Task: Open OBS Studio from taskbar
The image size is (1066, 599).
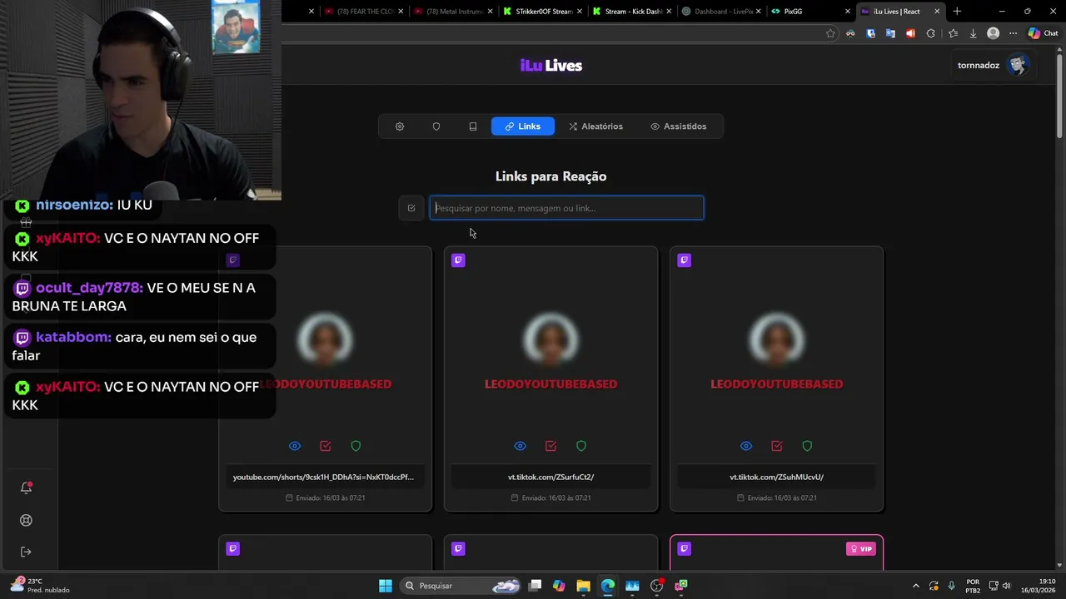Action: (x=656, y=586)
